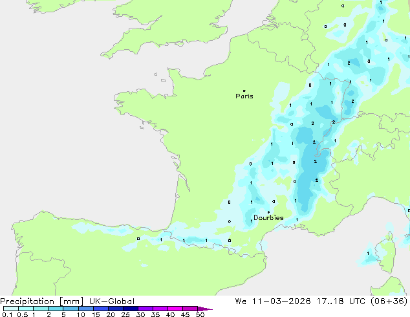Click the purple arrow tip of the legend
Screen dimensions: 410x317
205,309
